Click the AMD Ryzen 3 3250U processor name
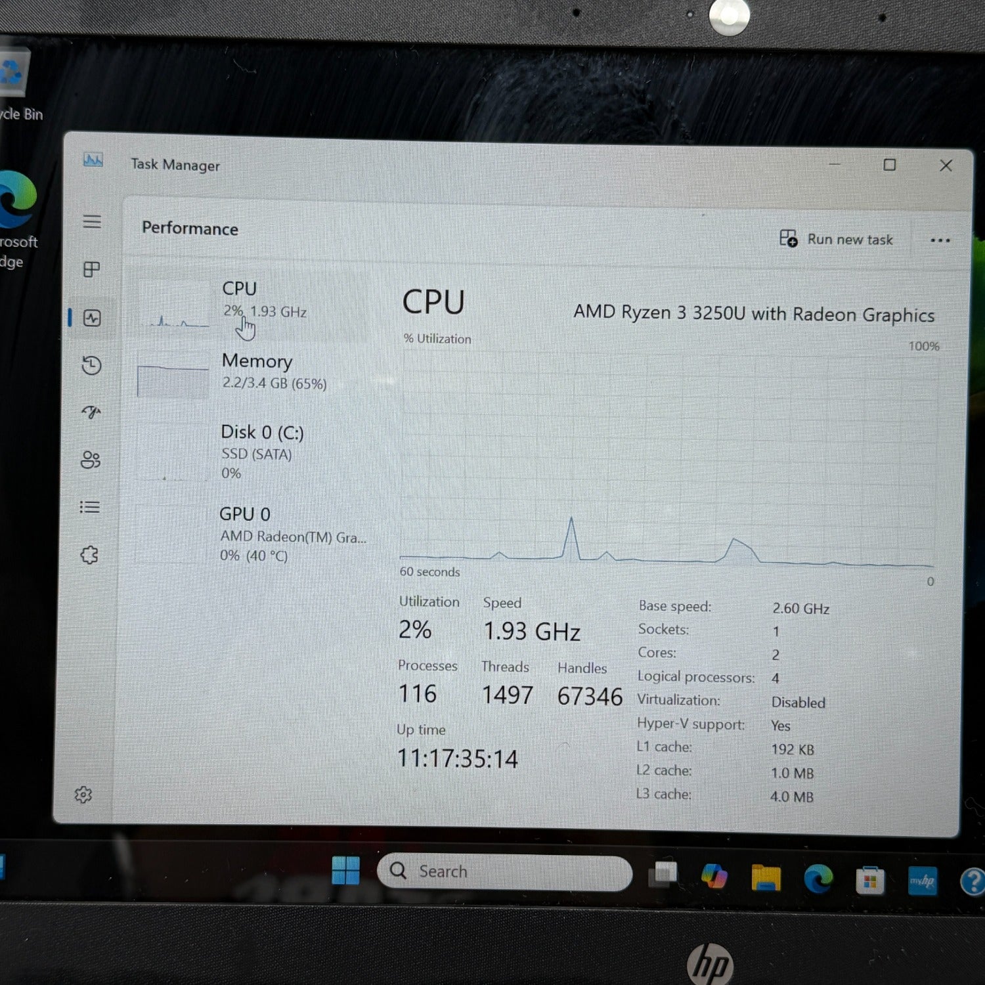The height and width of the screenshot is (985, 985). pyautogui.click(x=754, y=314)
